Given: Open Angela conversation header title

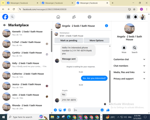Looking at the screenshot, I should 78,26.
